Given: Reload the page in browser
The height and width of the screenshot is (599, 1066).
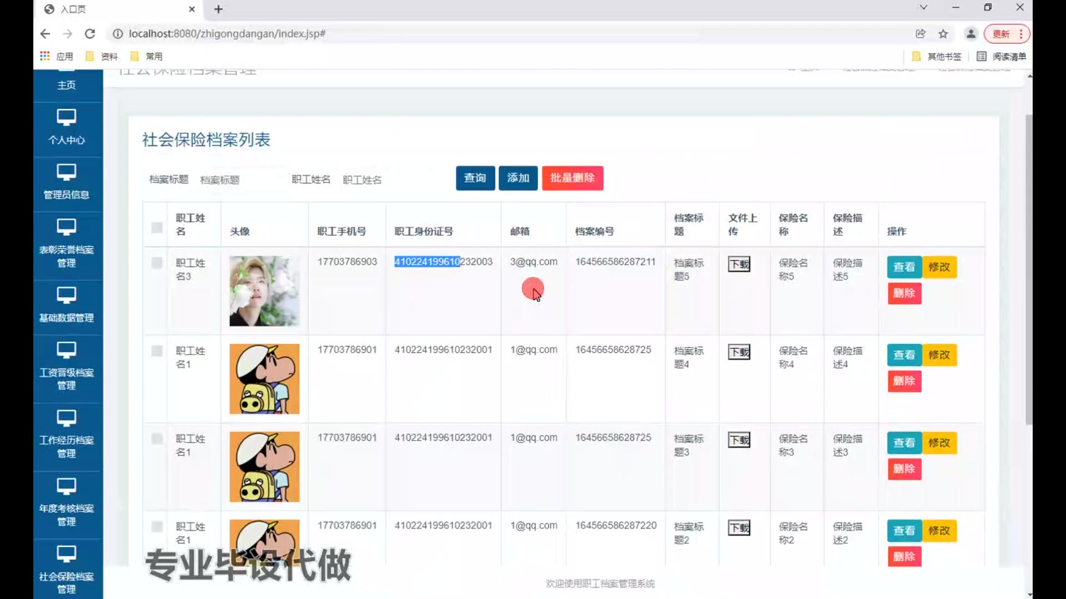Looking at the screenshot, I should 90,34.
